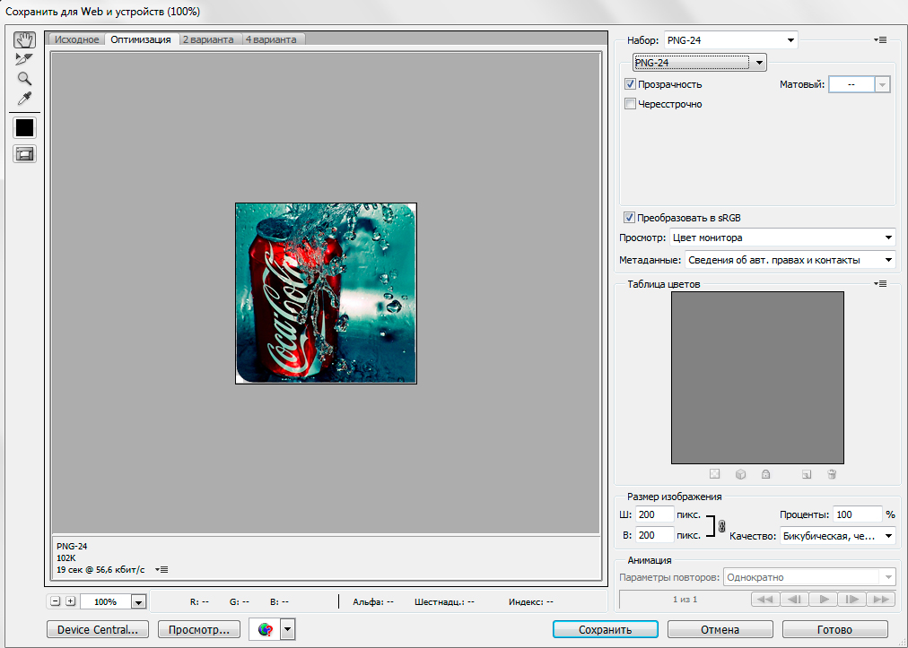The height and width of the screenshot is (648, 908).
Task: Select the Eyedropper tool
Action: click(24, 99)
